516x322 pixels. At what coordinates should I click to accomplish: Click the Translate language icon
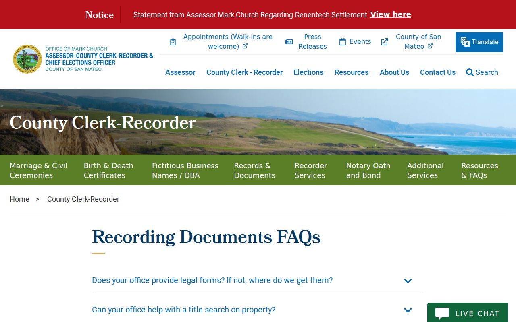pyautogui.click(x=465, y=42)
